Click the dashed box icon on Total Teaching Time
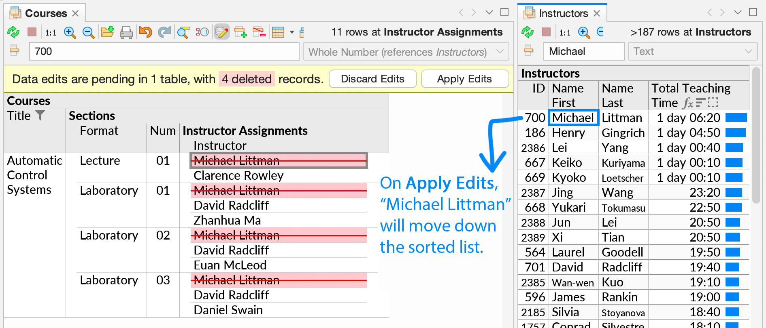This screenshot has height=328, width=766. pos(713,103)
